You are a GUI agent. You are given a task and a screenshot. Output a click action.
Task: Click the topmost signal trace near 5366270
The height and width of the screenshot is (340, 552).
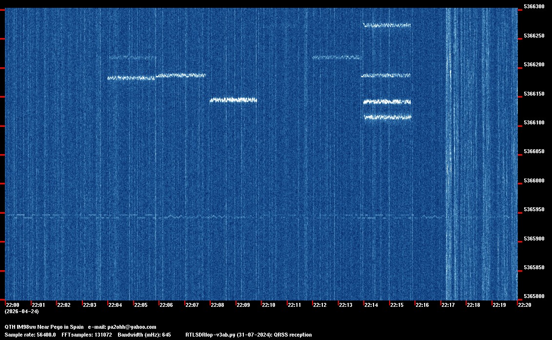click(387, 25)
